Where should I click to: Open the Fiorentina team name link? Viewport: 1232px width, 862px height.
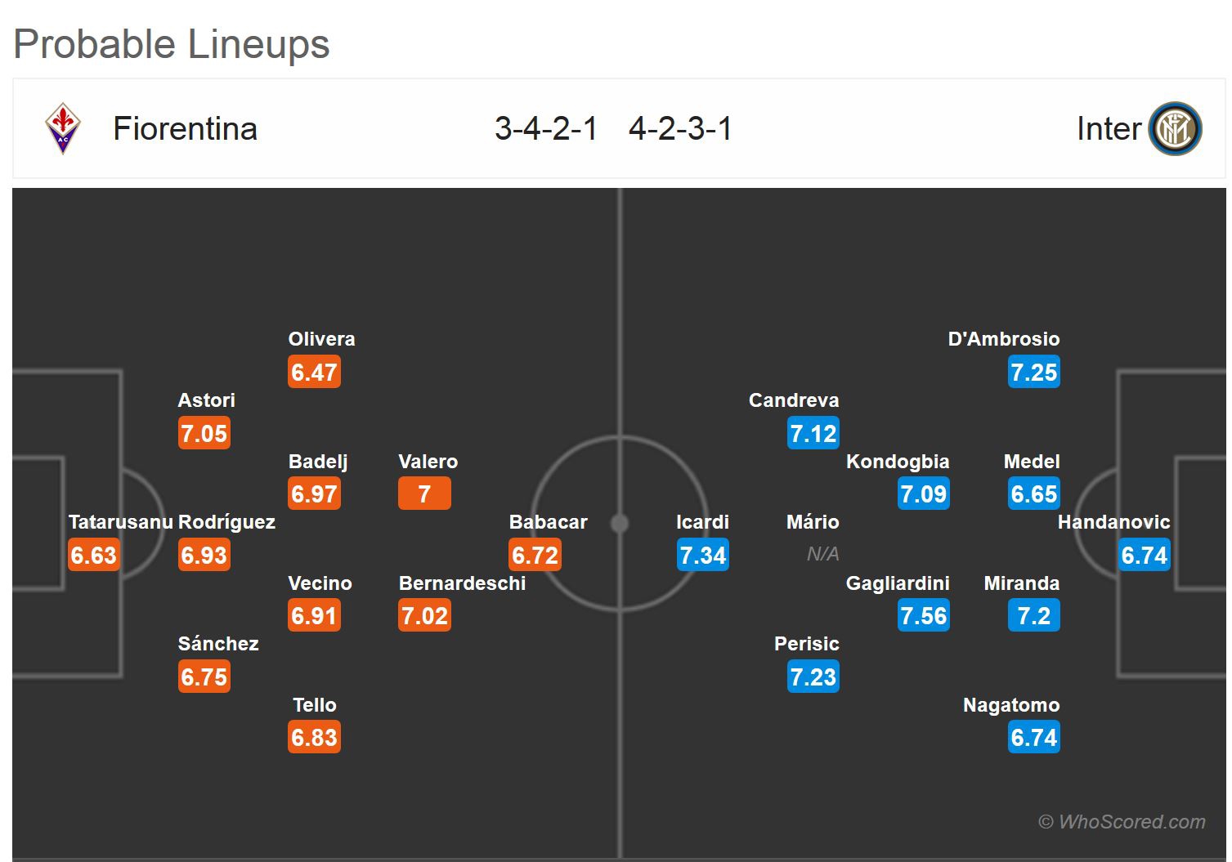pos(185,129)
